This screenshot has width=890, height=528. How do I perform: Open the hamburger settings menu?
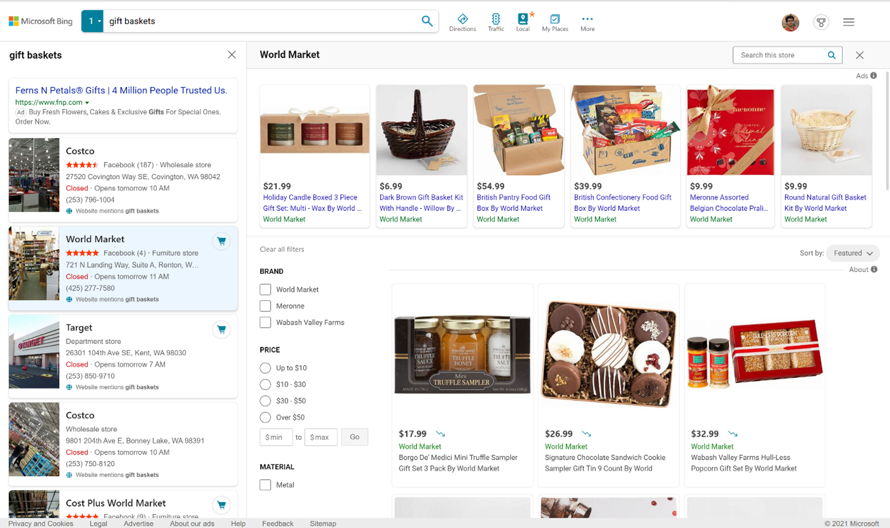click(849, 22)
